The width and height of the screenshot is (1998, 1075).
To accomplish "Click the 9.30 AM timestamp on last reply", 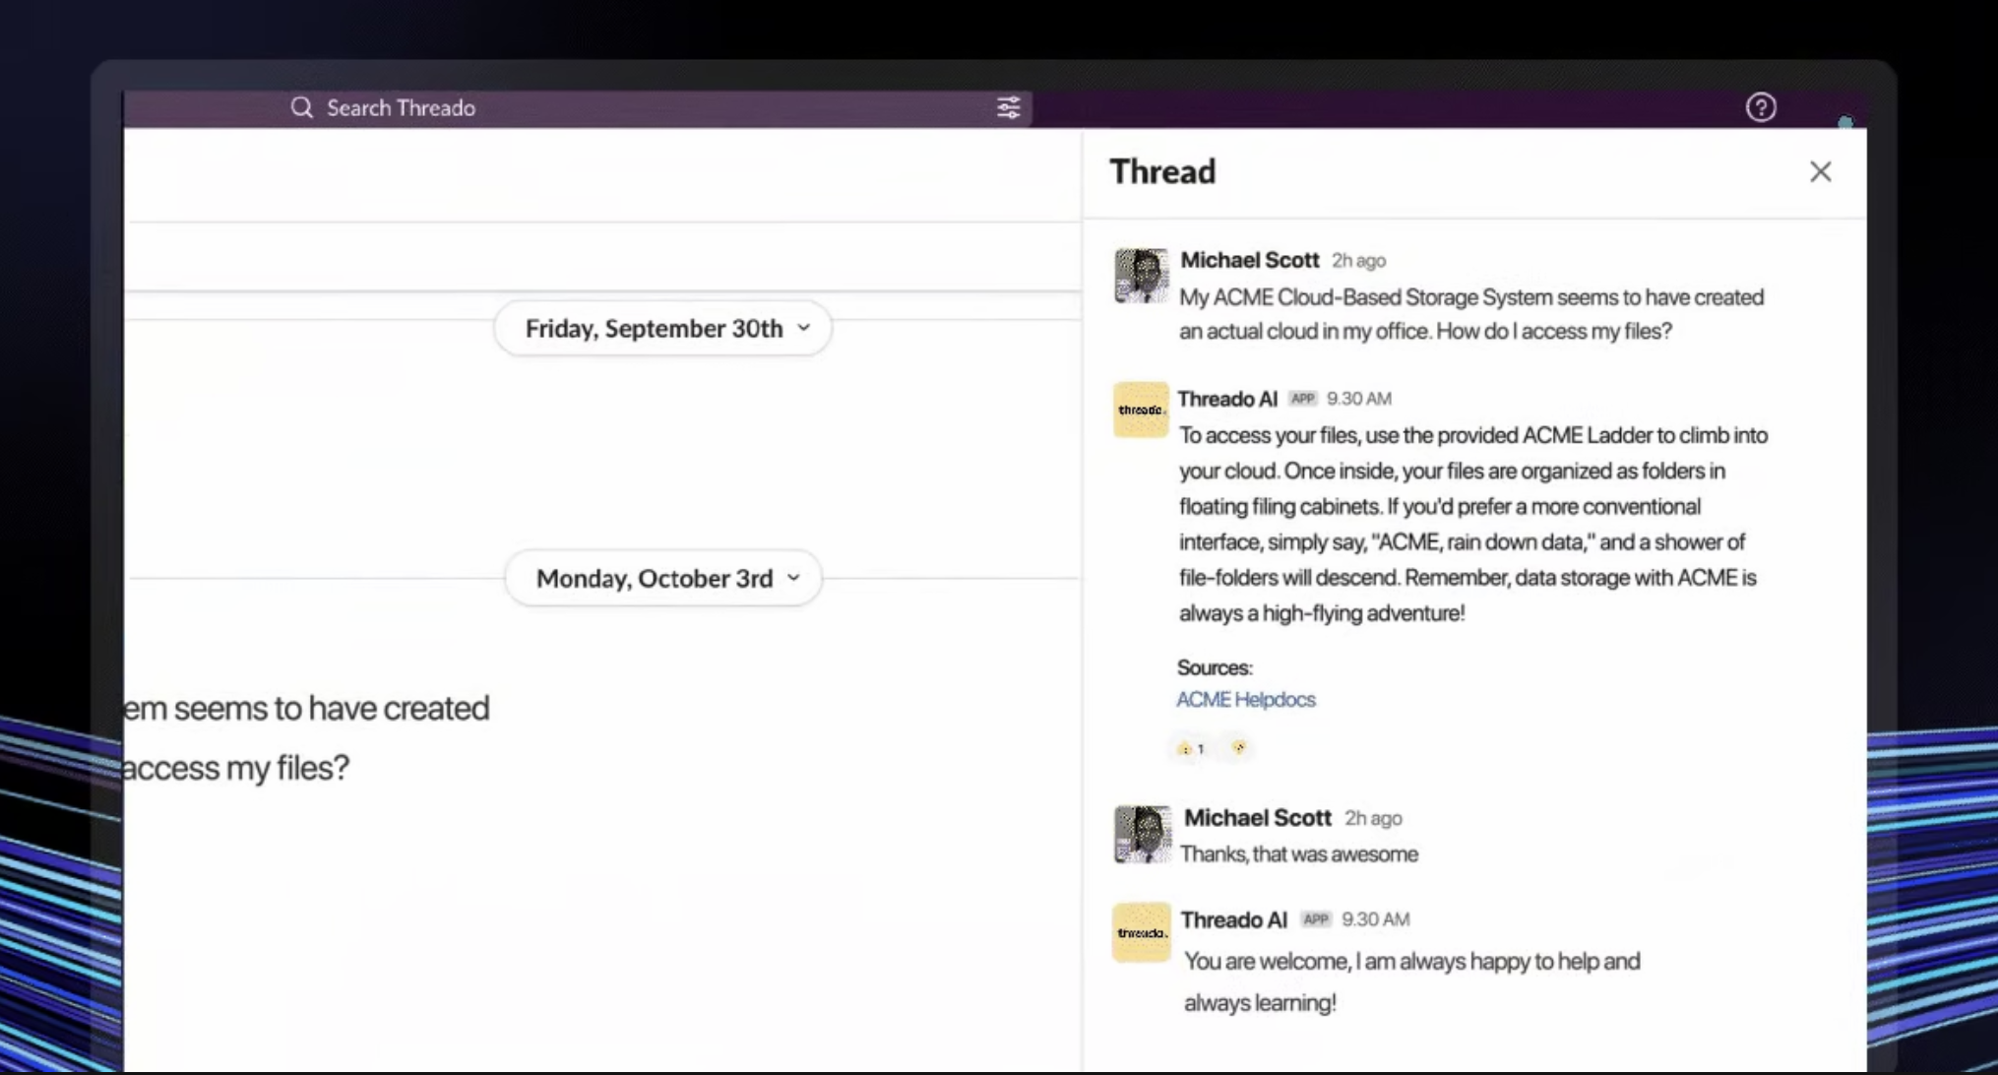I will click(1375, 919).
